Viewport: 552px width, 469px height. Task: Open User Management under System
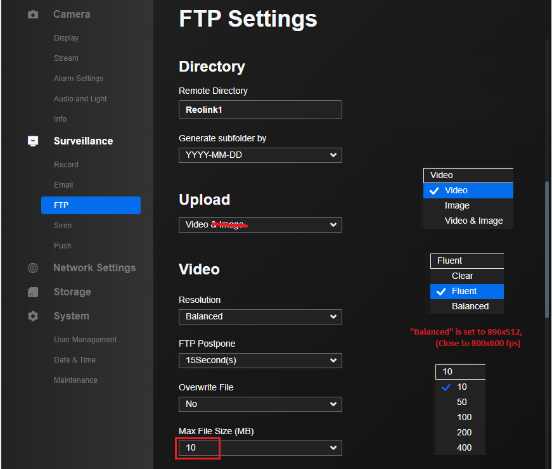85,340
